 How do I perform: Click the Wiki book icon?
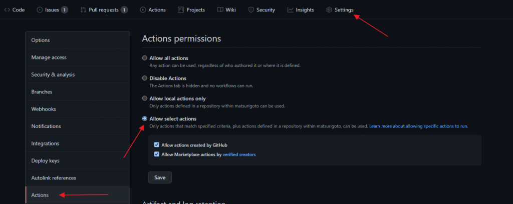220,9
